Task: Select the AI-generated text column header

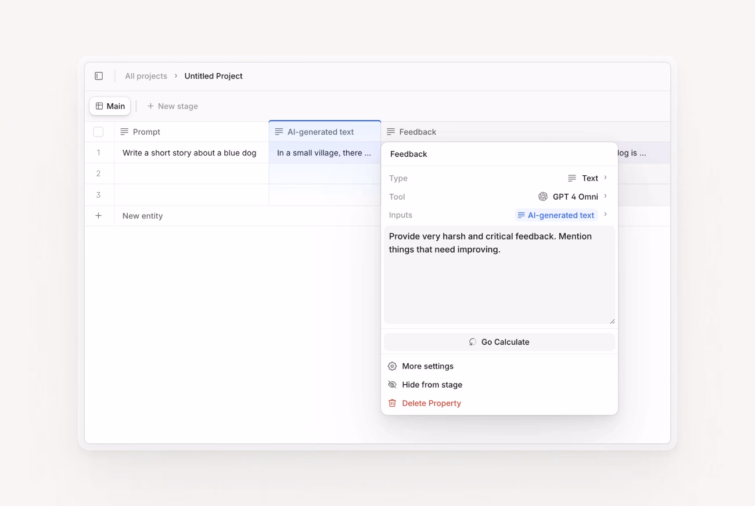Action: tap(325, 132)
